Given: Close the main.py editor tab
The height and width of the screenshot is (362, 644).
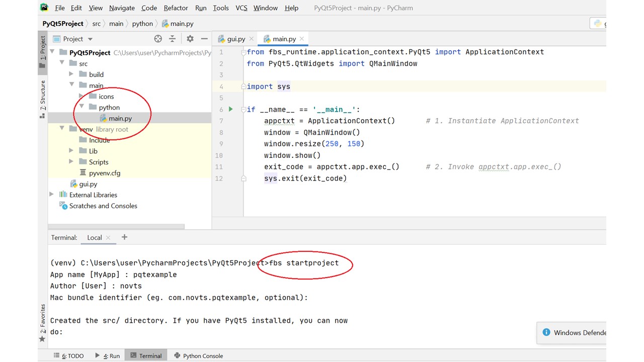Looking at the screenshot, I should 302,39.
